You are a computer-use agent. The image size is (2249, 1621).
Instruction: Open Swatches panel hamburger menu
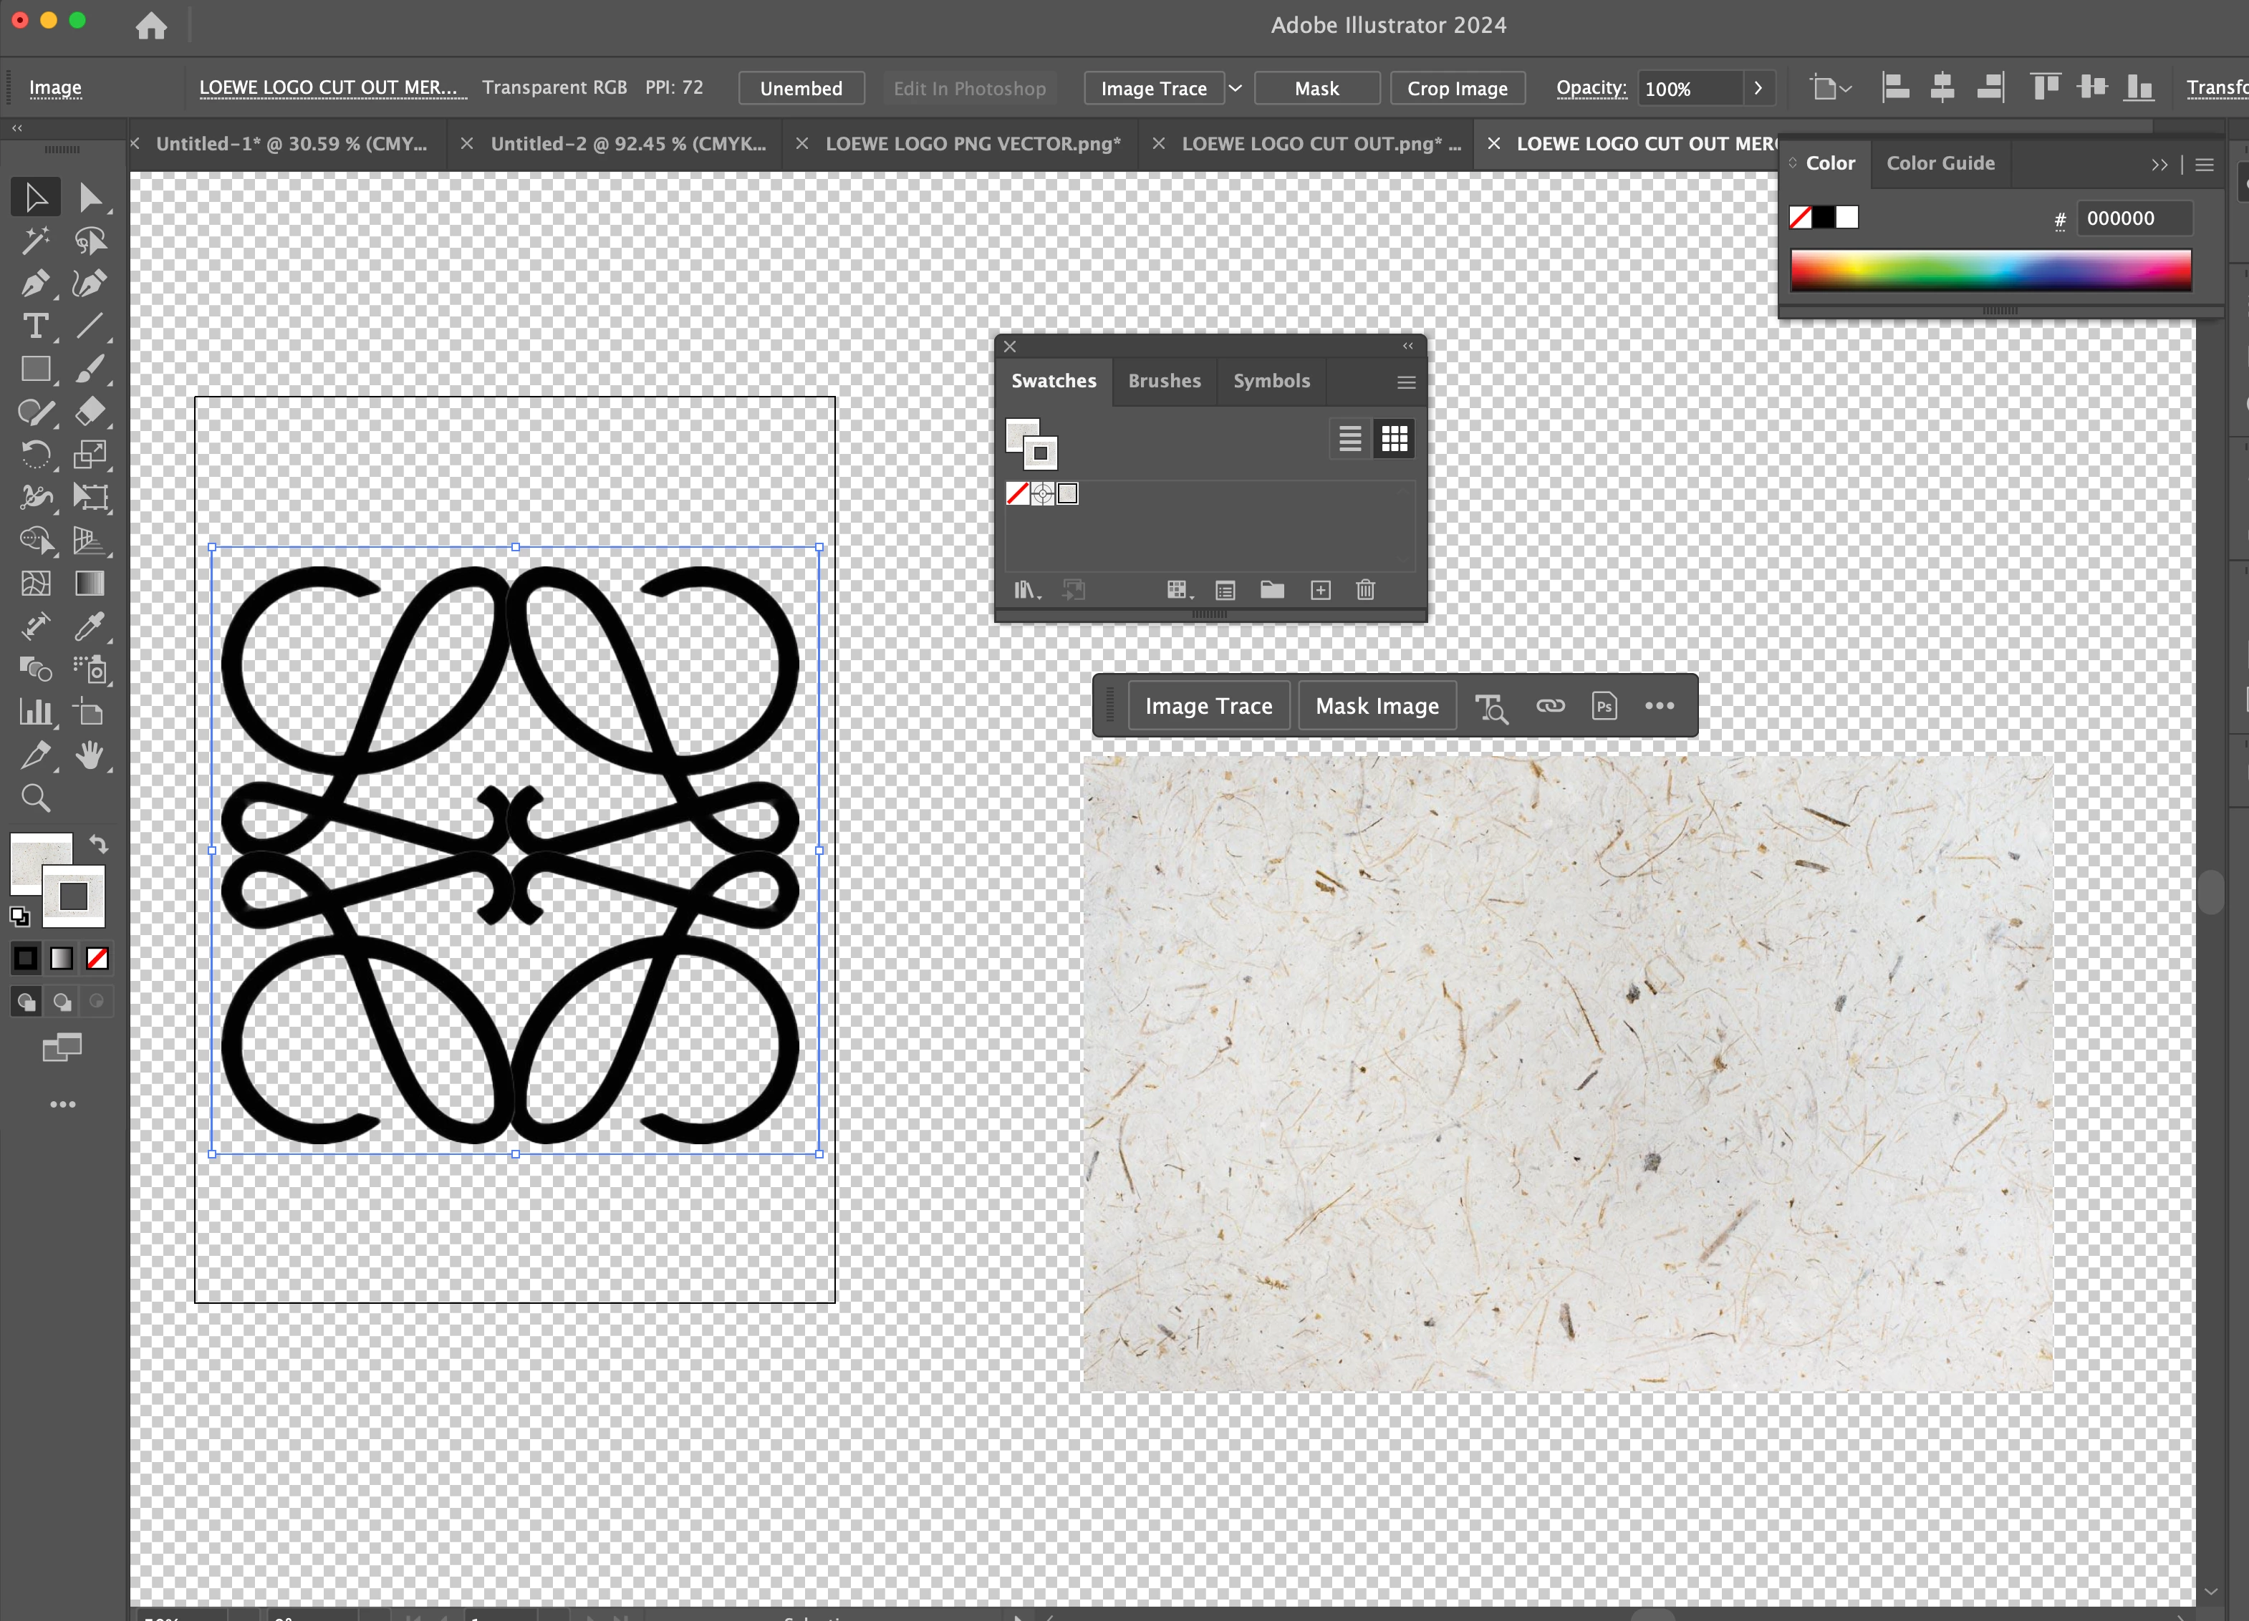pos(1406,382)
